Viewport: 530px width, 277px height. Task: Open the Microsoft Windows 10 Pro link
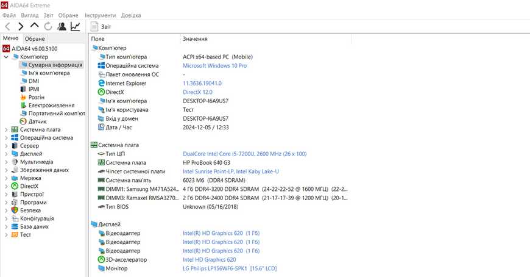point(214,66)
